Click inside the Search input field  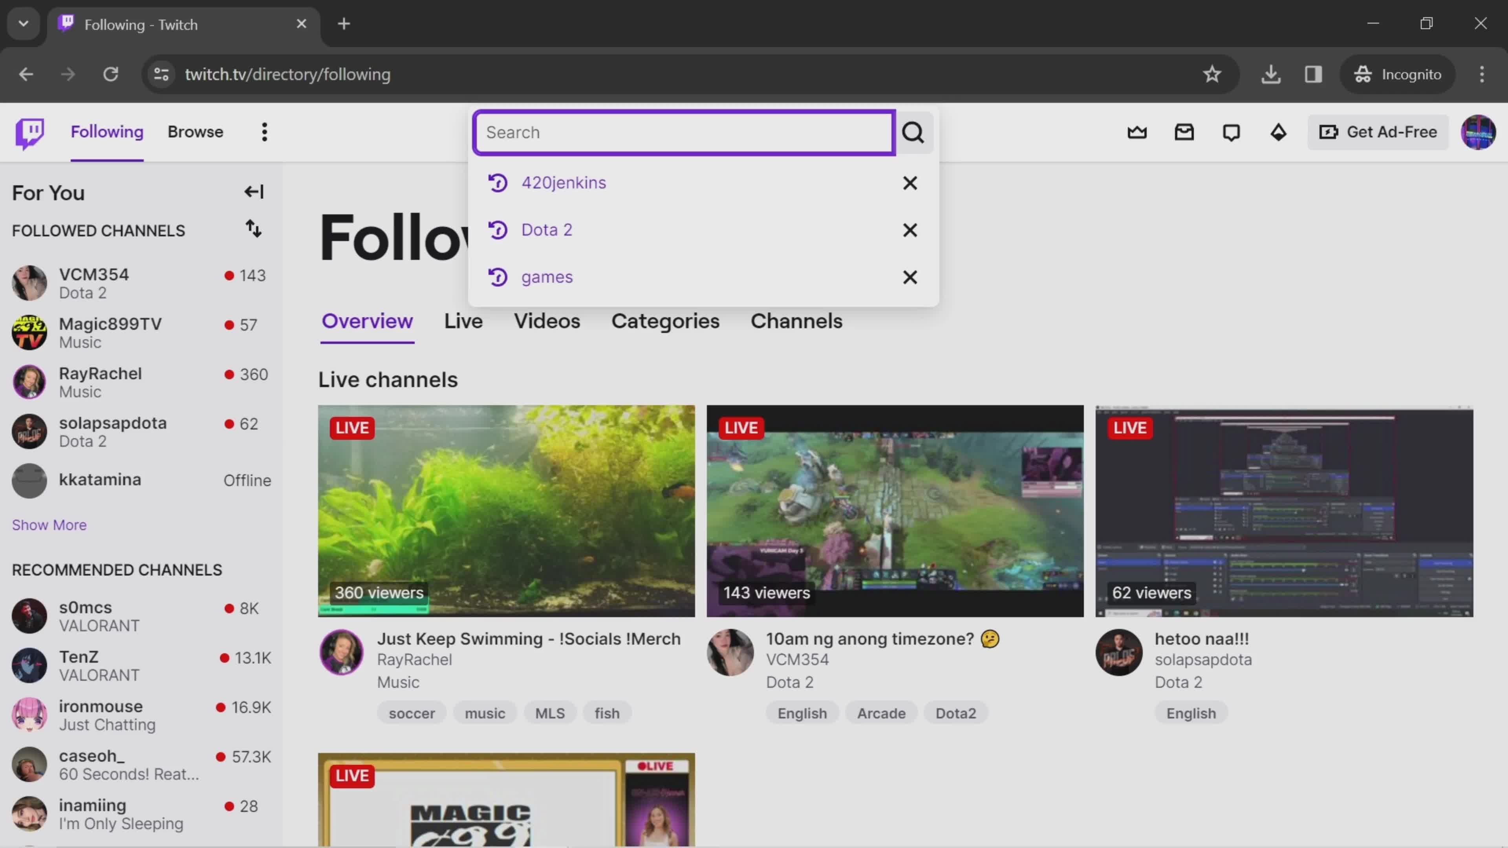(684, 132)
